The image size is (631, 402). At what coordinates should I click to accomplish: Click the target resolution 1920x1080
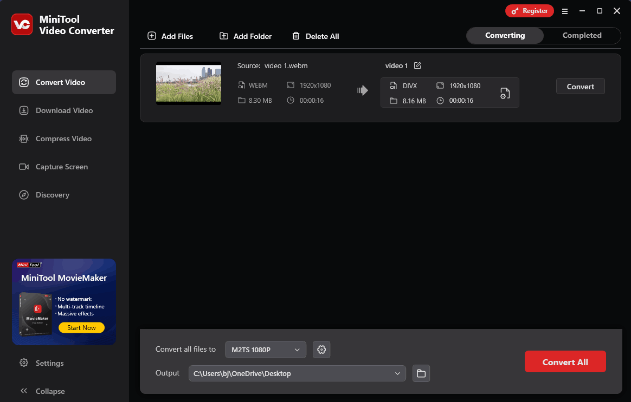click(x=465, y=85)
